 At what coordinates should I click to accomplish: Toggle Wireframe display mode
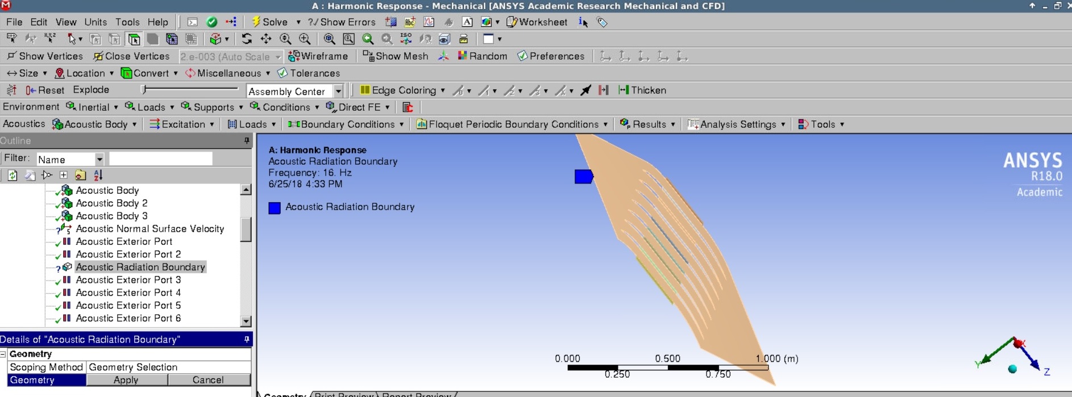tap(318, 56)
